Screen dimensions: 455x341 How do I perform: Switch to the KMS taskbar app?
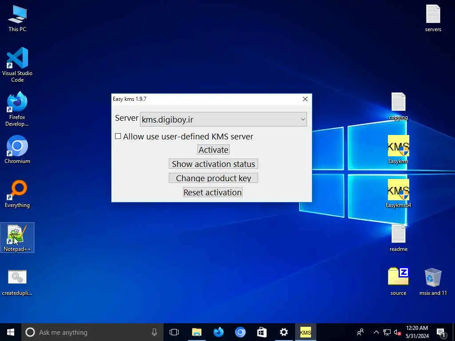tap(305, 332)
